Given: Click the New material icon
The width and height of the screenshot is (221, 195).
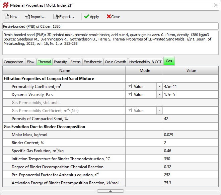Looking at the screenshot, I should (7, 17).
